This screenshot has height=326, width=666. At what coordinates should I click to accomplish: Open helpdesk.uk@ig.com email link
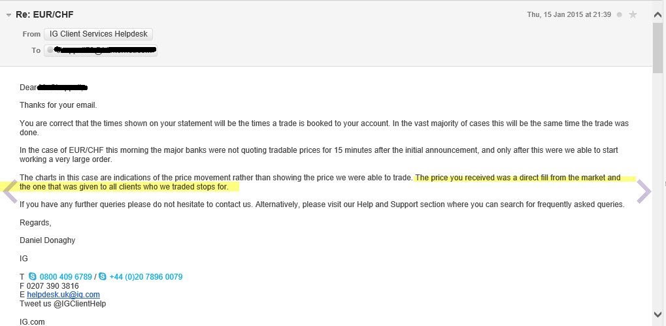click(63, 295)
